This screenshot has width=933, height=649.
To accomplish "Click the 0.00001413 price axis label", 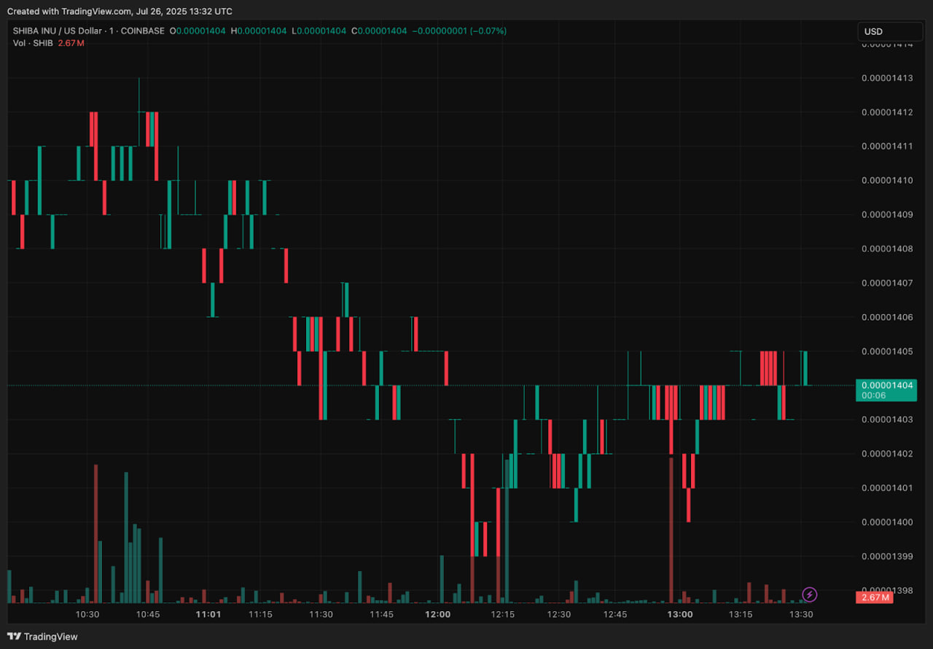I will pyautogui.click(x=886, y=78).
